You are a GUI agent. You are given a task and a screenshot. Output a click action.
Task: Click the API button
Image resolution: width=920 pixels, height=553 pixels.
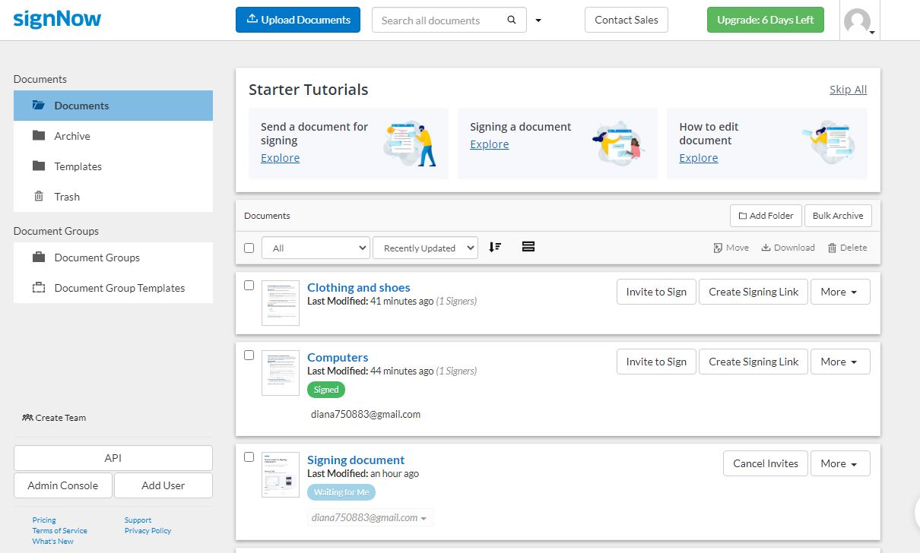tap(113, 458)
